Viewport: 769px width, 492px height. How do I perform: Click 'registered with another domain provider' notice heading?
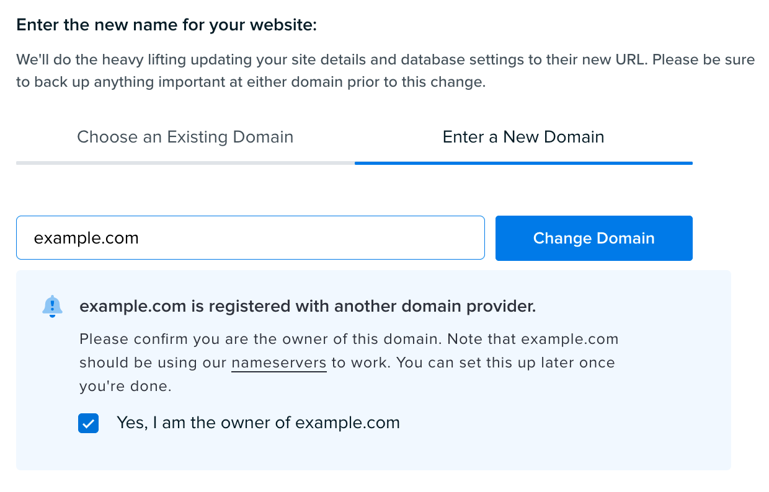coord(308,306)
